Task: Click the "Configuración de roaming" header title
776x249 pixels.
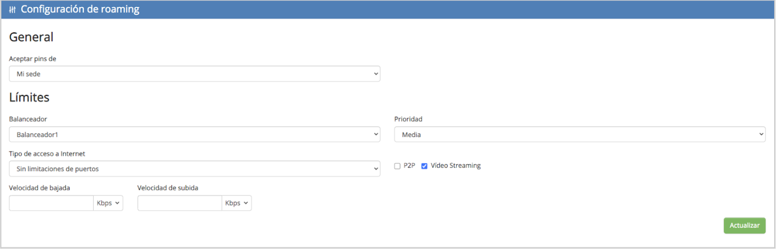Action: click(x=80, y=9)
